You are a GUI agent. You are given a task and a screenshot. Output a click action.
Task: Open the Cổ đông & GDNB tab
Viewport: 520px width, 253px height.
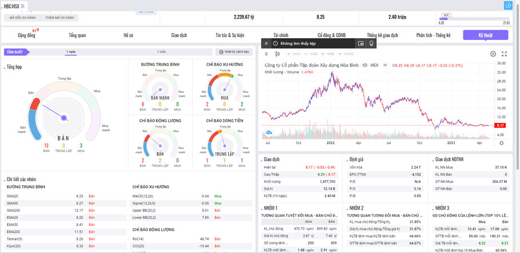click(x=331, y=35)
